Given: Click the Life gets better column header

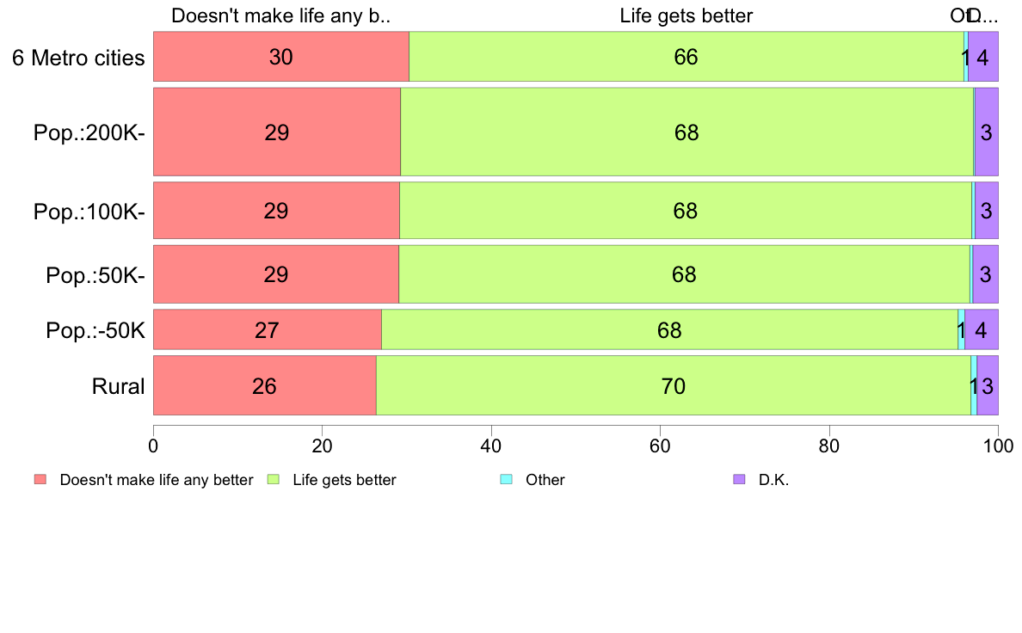Looking at the screenshot, I should [x=686, y=15].
